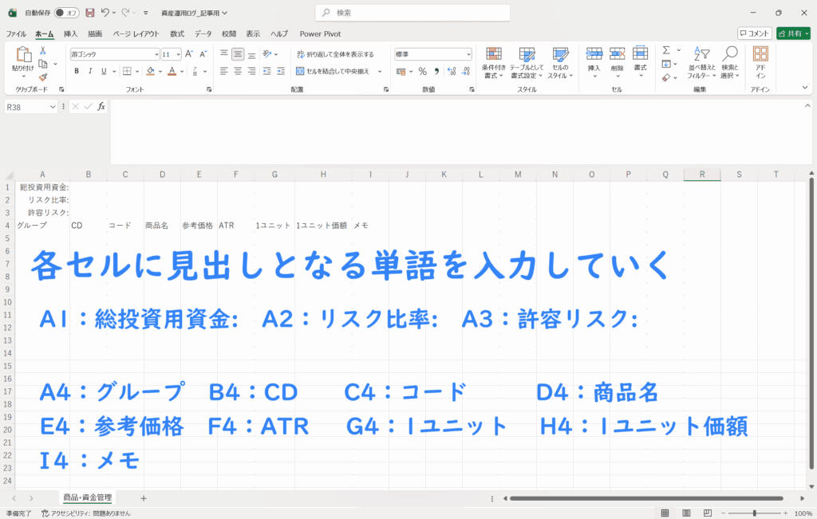
Task: Click the format painter brush icon
Action: [43, 77]
